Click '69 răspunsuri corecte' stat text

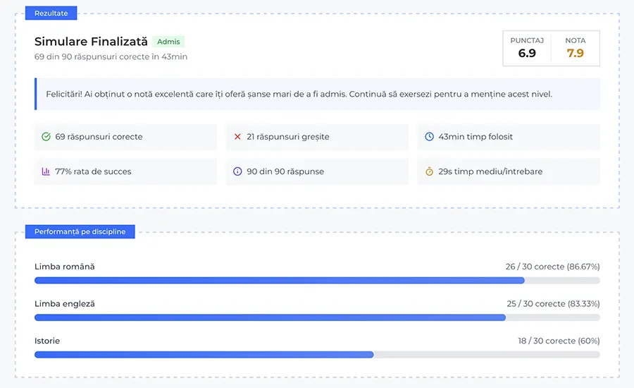tap(99, 136)
